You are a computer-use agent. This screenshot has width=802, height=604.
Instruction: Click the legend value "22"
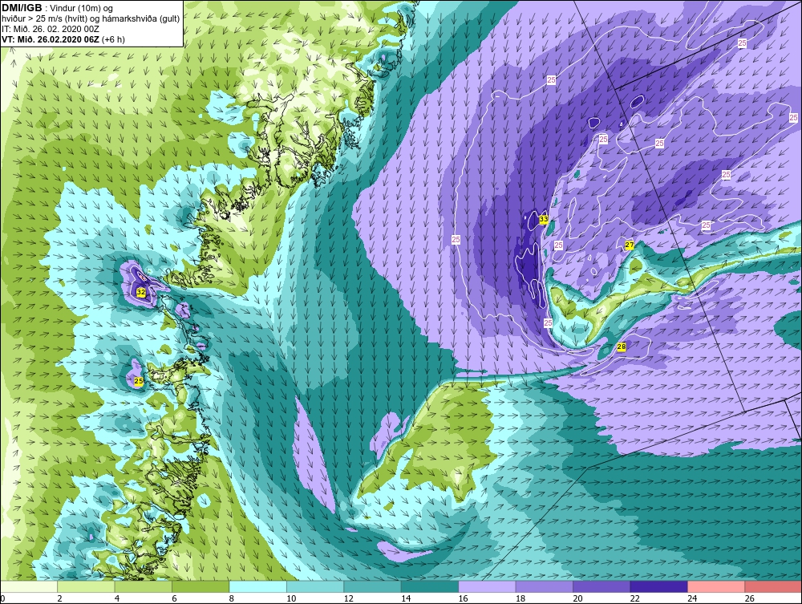(634, 598)
